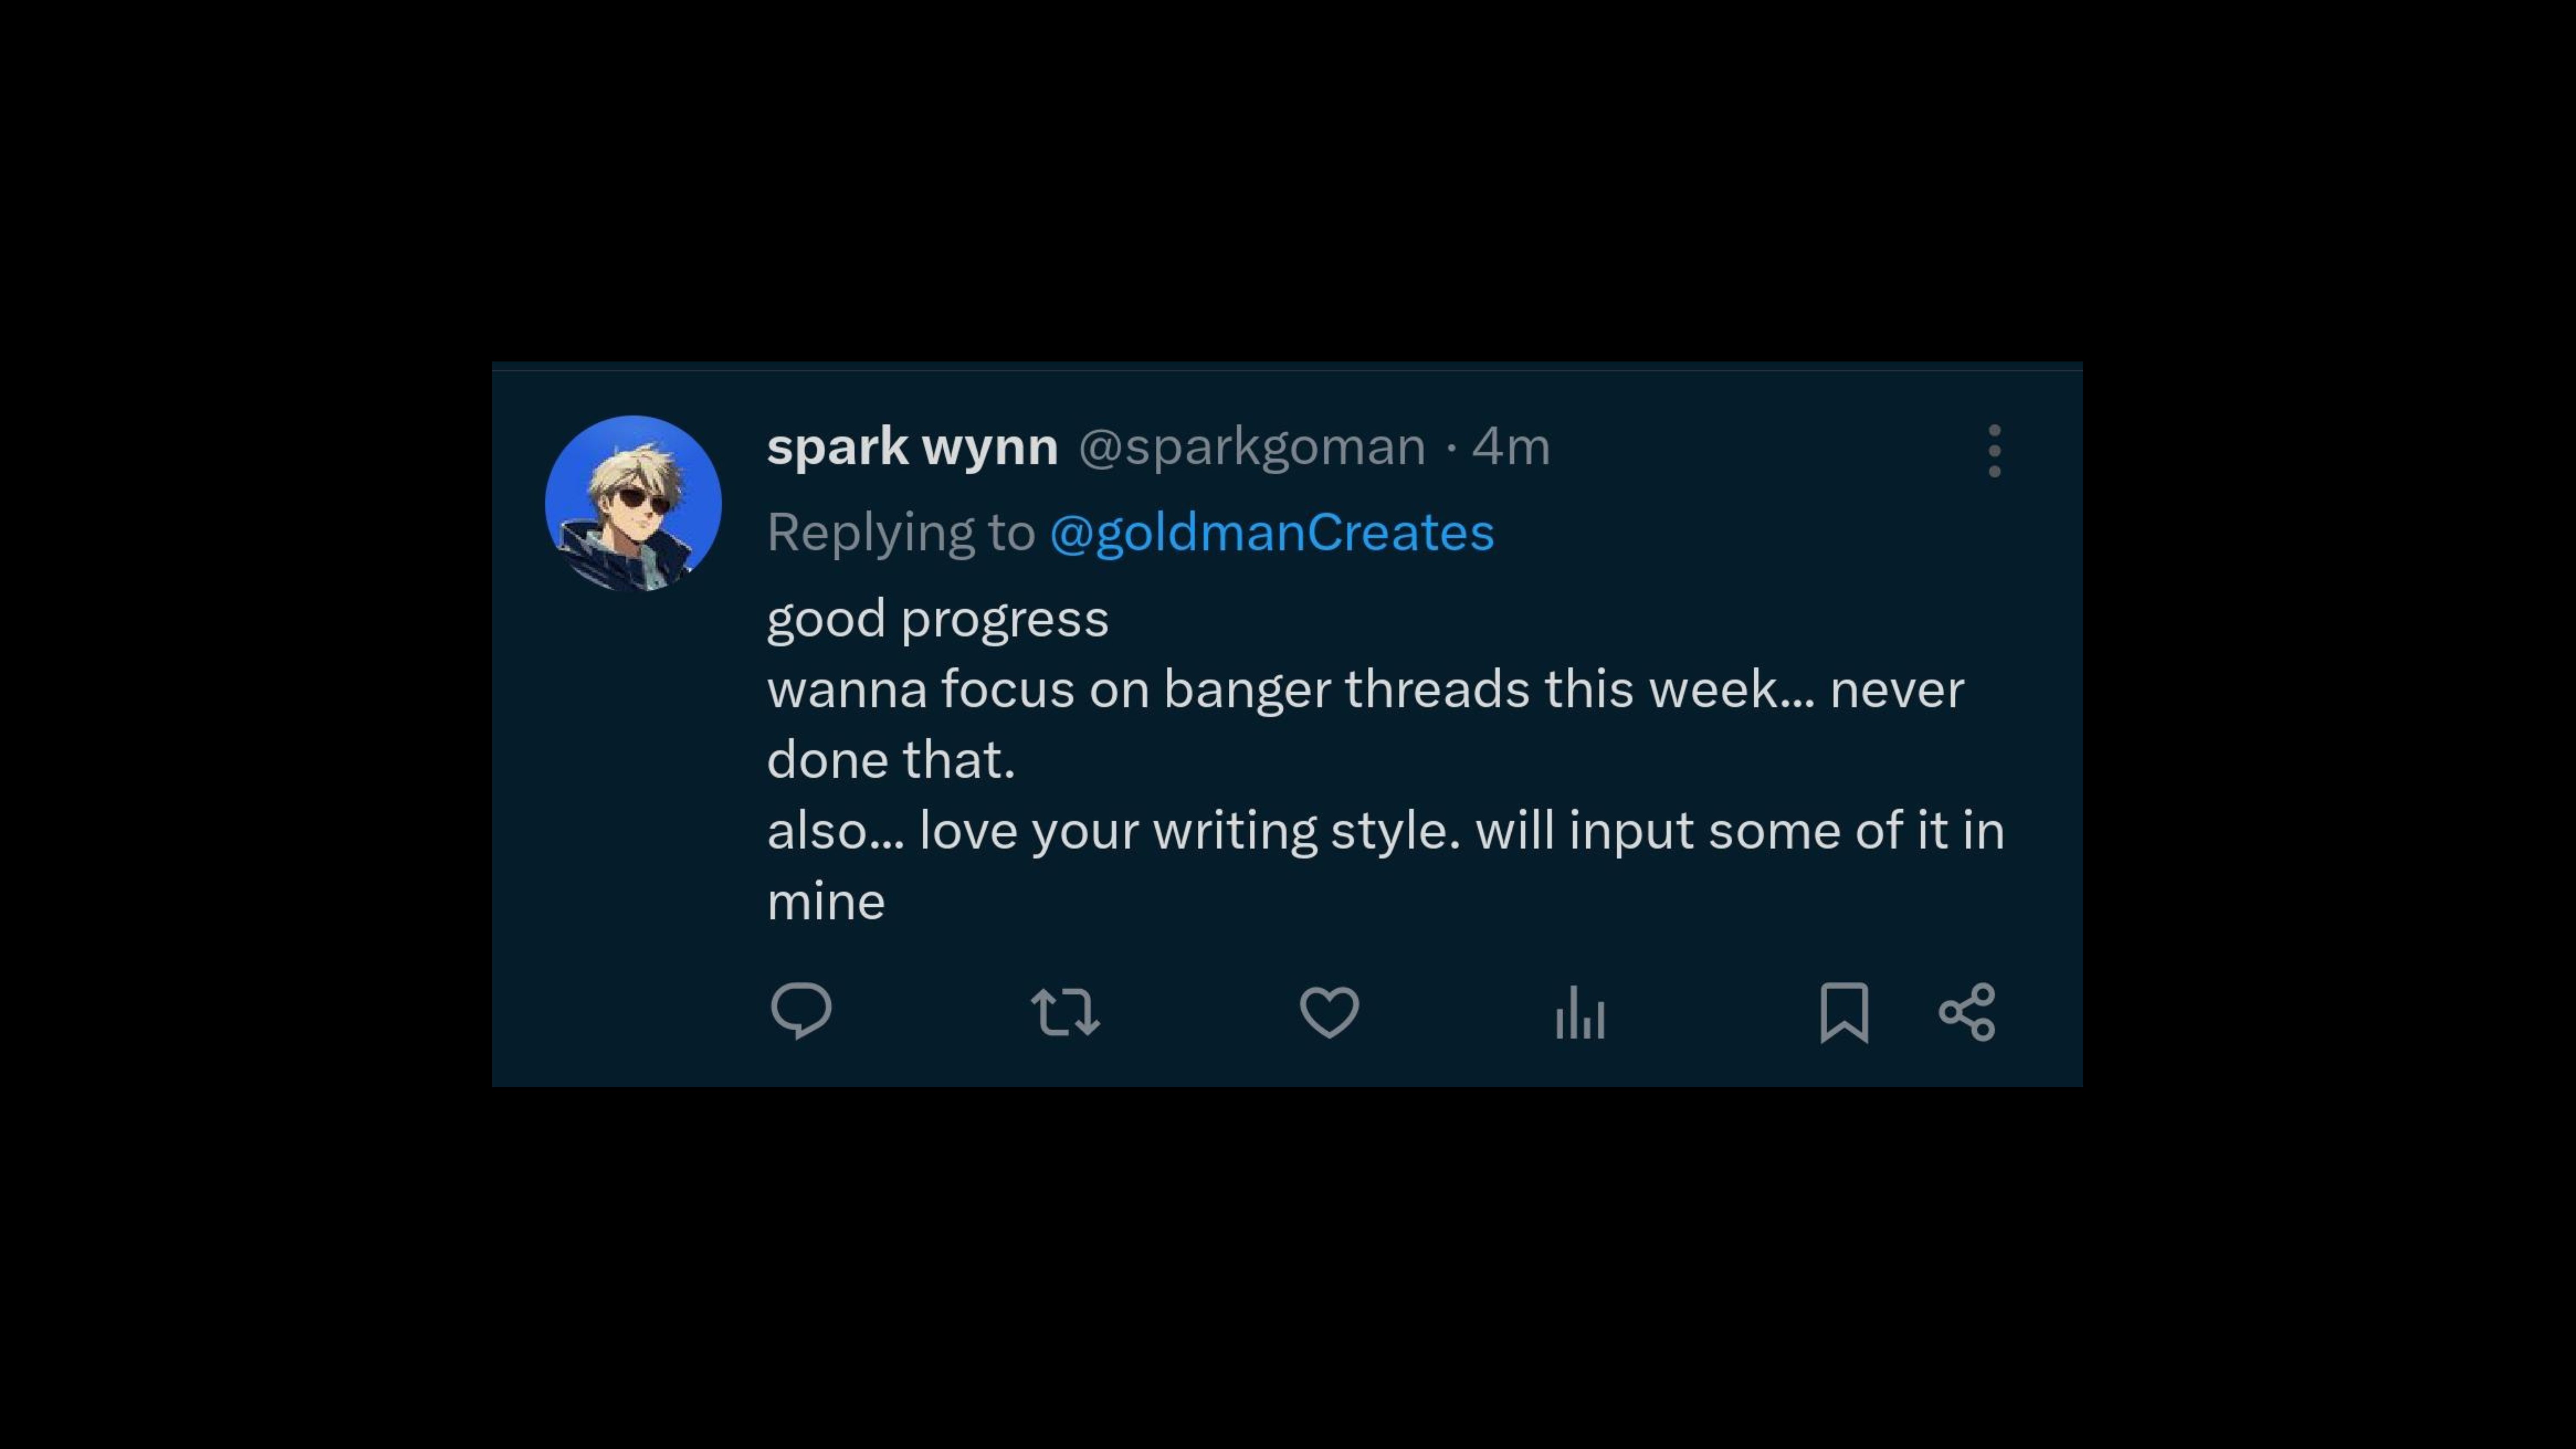Click spark wynn's anime profile avatar
2576x1449 pixels.
[x=633, y=503]
